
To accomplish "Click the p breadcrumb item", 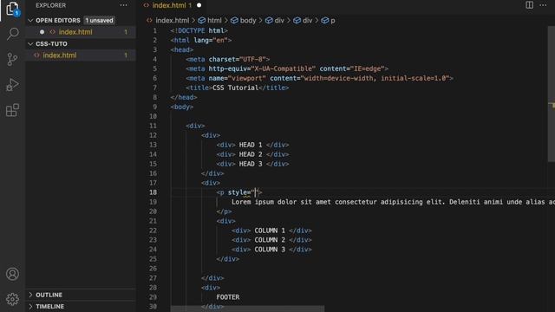I will (x=328, y=21).
